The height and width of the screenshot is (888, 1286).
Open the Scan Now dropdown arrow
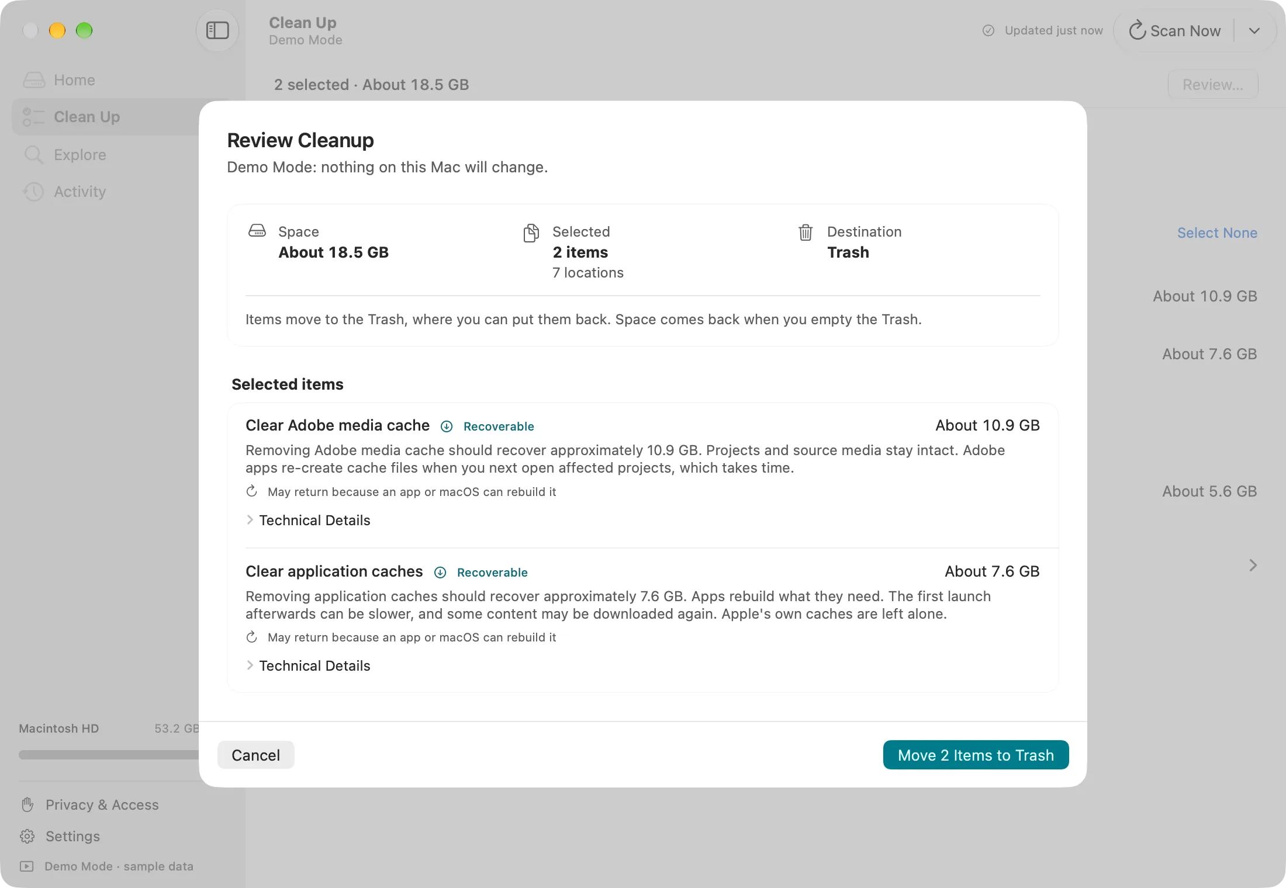(x=1254, y=30)
